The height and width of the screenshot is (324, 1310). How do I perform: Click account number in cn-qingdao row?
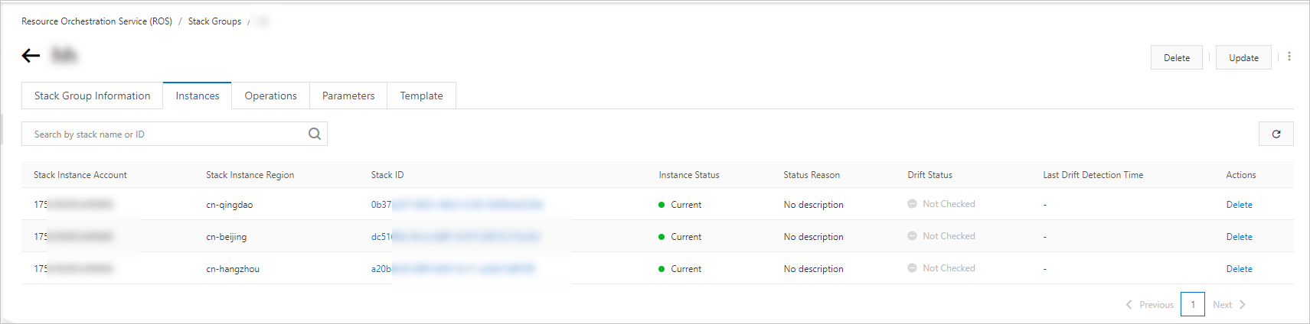[x=74, y=205]
